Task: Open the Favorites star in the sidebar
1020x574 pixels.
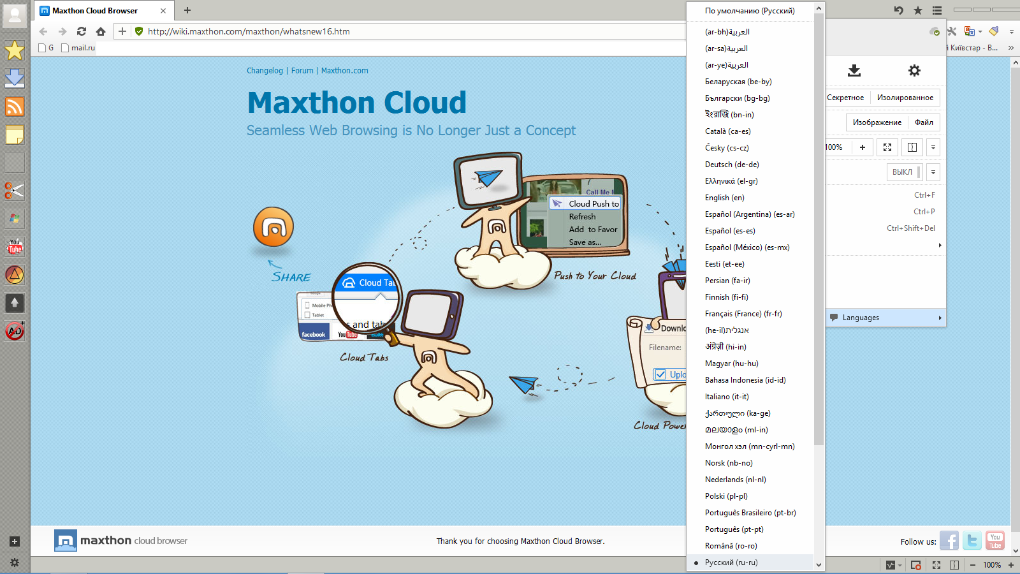Action: tap(14, 50)
